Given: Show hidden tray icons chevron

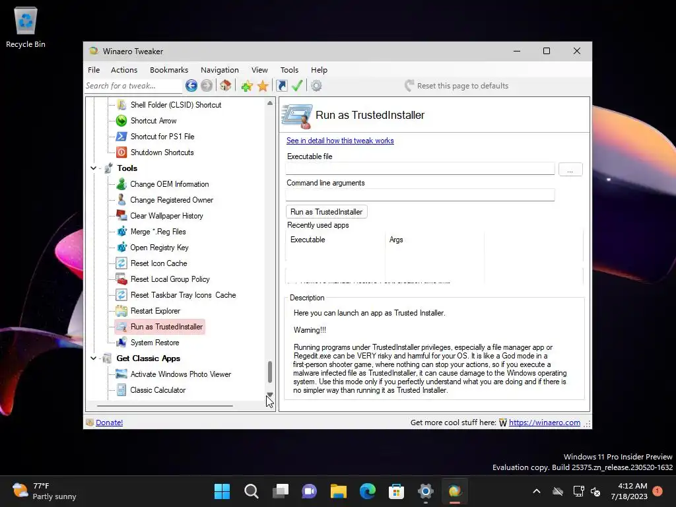Looking at the screenshot, I should [x=537, y=491].
